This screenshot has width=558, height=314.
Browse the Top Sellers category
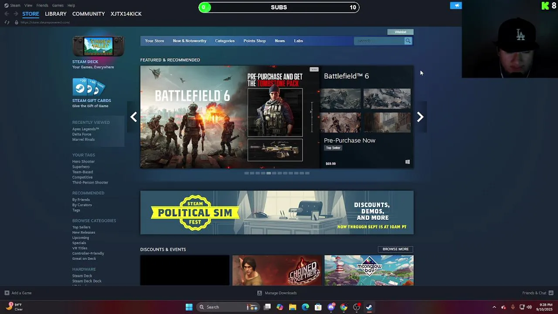(x=81, y=227)
